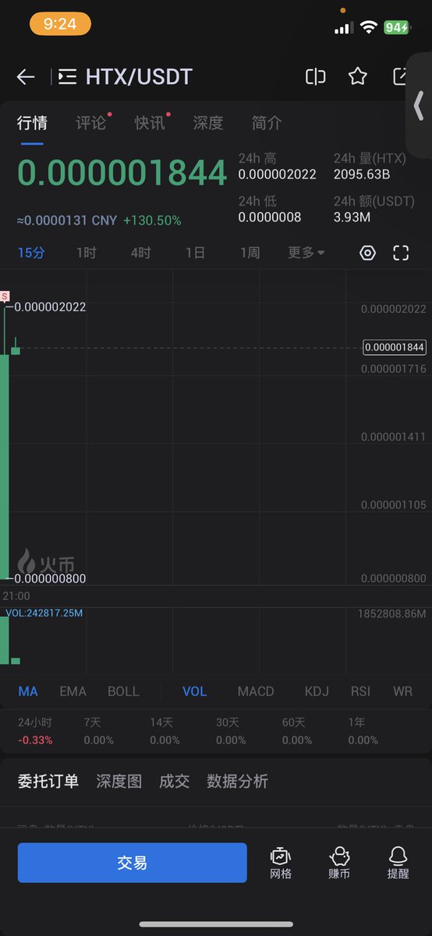Viewport: 432px width, 936px height.
Task: Tap the back arrow icon
Action: point(26,76)
